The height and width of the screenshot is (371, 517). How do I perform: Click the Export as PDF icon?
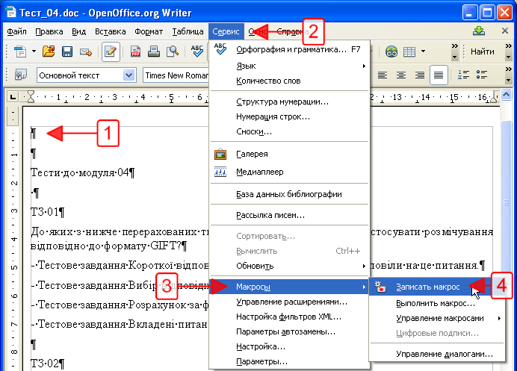135,52
